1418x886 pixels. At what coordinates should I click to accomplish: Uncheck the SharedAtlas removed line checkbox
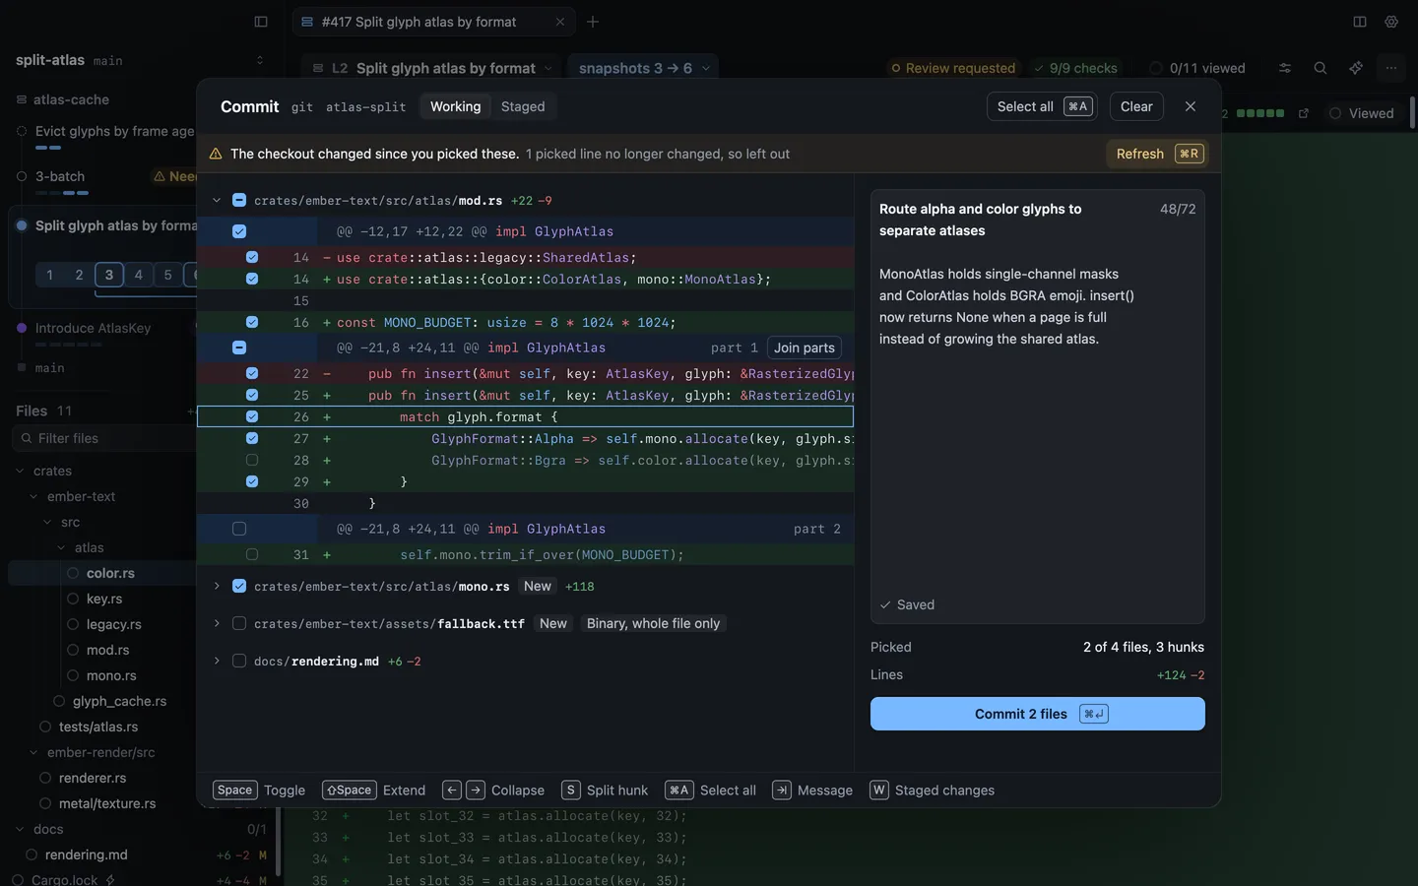click(252, 257)
